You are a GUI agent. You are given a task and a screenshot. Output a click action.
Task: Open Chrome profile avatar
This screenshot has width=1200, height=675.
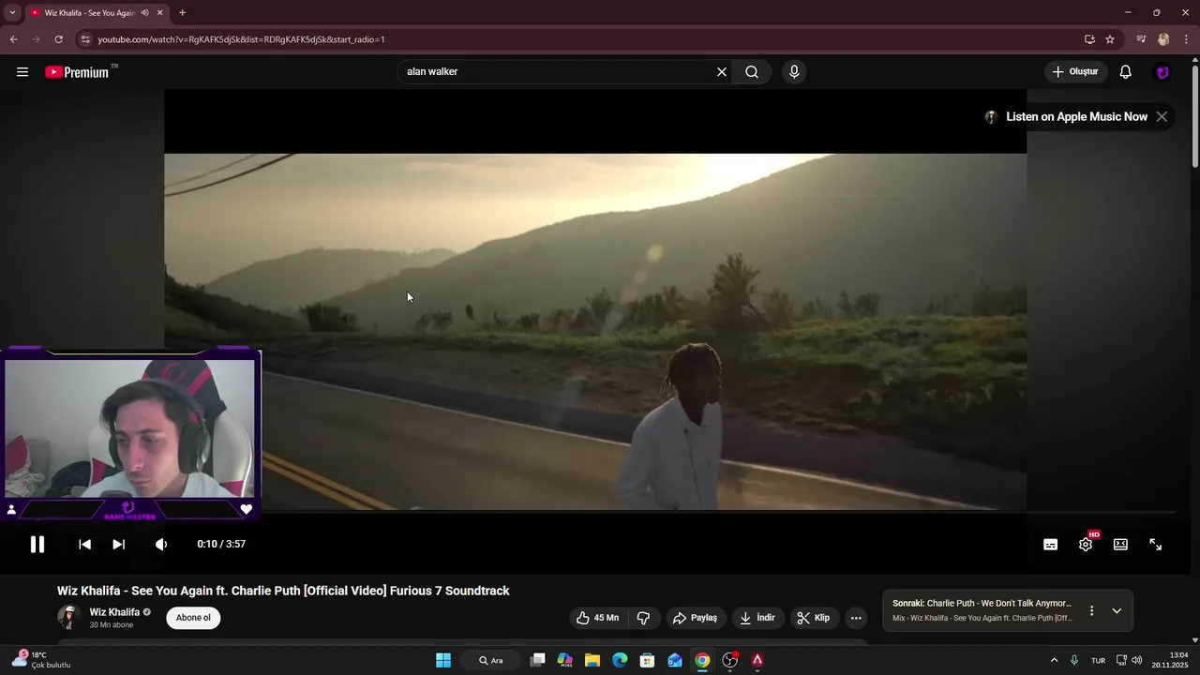[1163, 39]
